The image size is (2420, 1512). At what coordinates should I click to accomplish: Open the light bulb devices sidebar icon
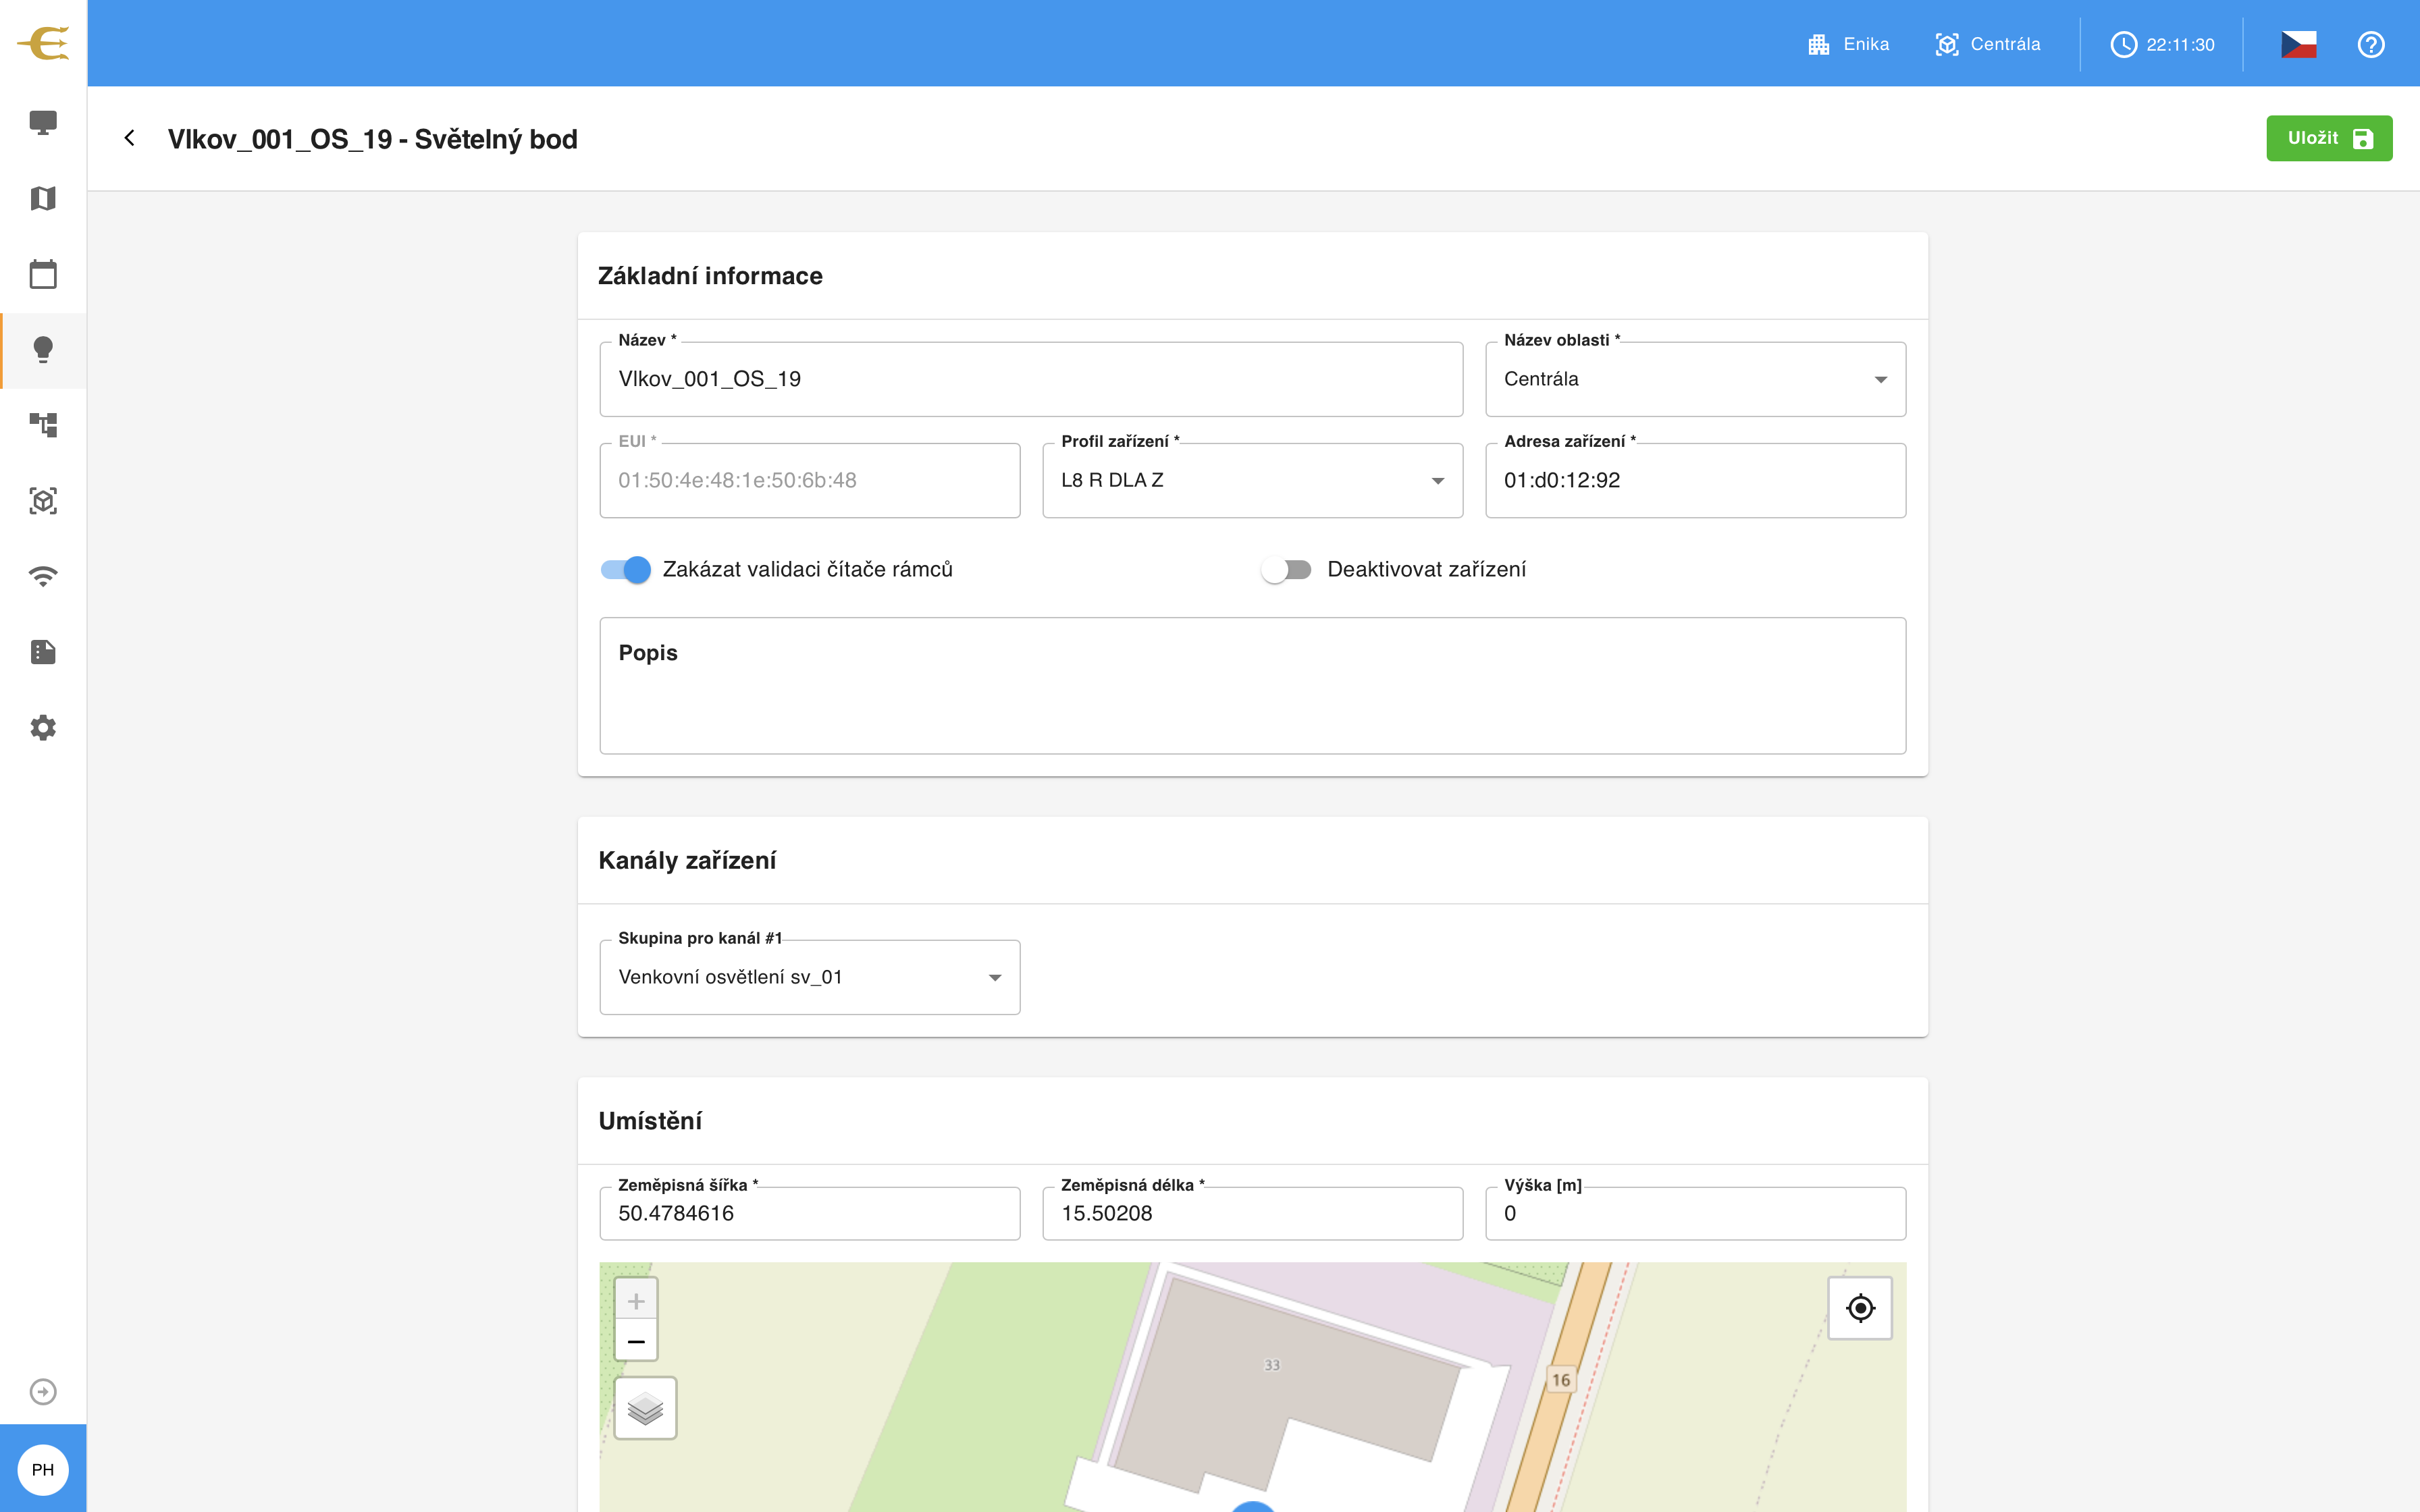pyautogui.click(x=43, y=349)
